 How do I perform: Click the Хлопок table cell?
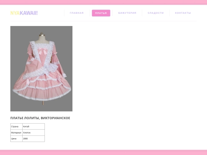point(33,132)
